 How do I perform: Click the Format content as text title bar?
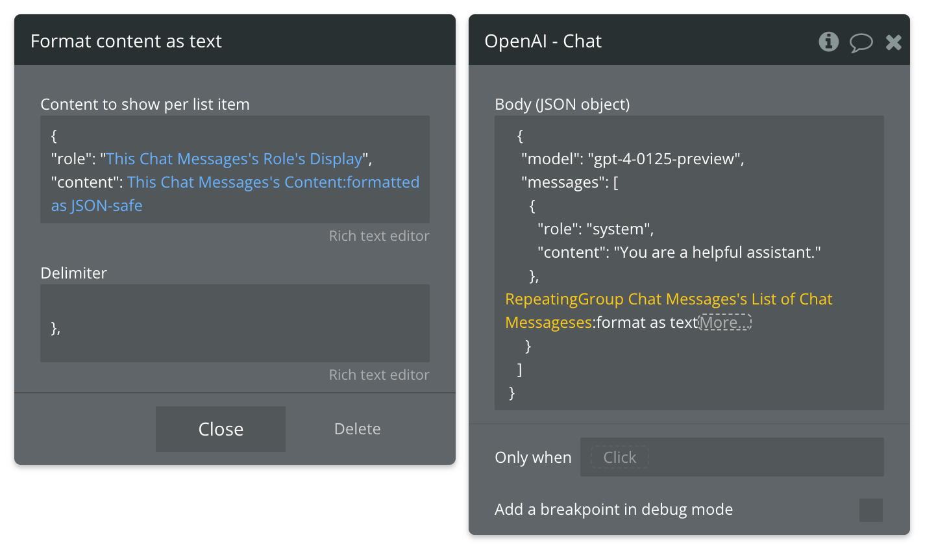pos(234,41)
